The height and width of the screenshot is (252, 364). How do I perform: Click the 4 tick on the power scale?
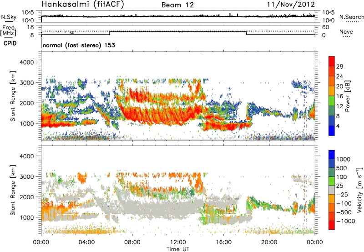(x=338, y=126)
